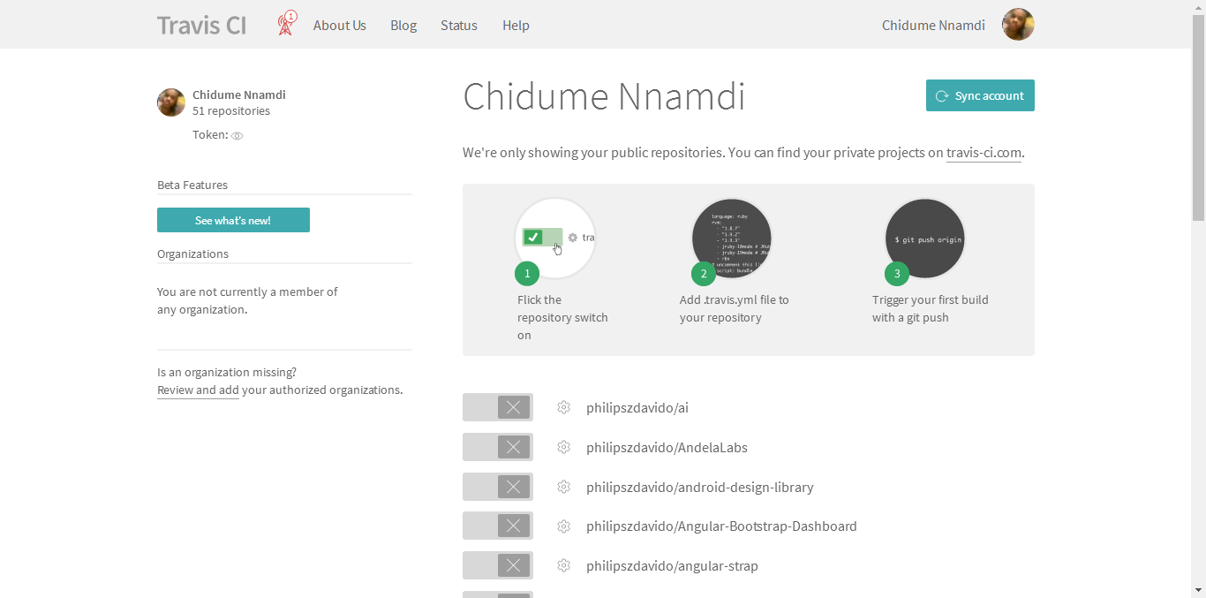Click the page scrollbar down arrow
This screenshot has width=1206, height=598.
tap(1198, 590)
